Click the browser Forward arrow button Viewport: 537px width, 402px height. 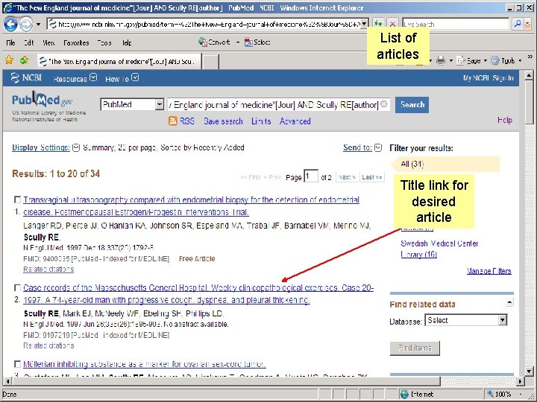pyautogui.click(x=26, y=24)
